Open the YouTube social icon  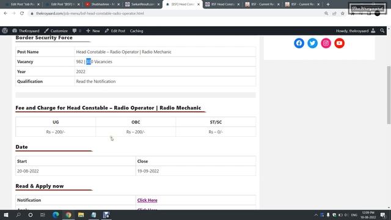(340, 43)
